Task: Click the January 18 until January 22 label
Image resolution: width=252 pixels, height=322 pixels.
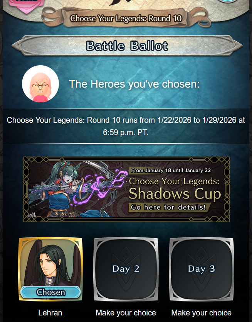Action: tap(171, 170)
